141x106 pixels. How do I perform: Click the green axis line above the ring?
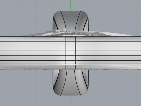70,5
